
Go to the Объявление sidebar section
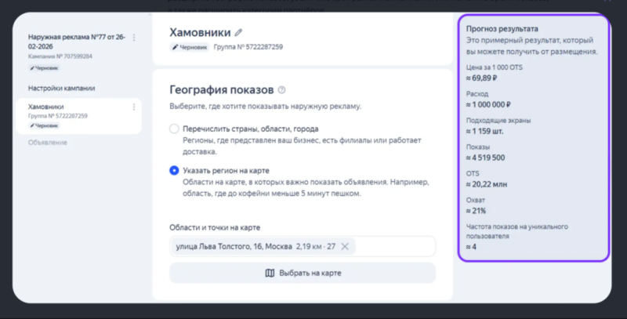point(48,143)
